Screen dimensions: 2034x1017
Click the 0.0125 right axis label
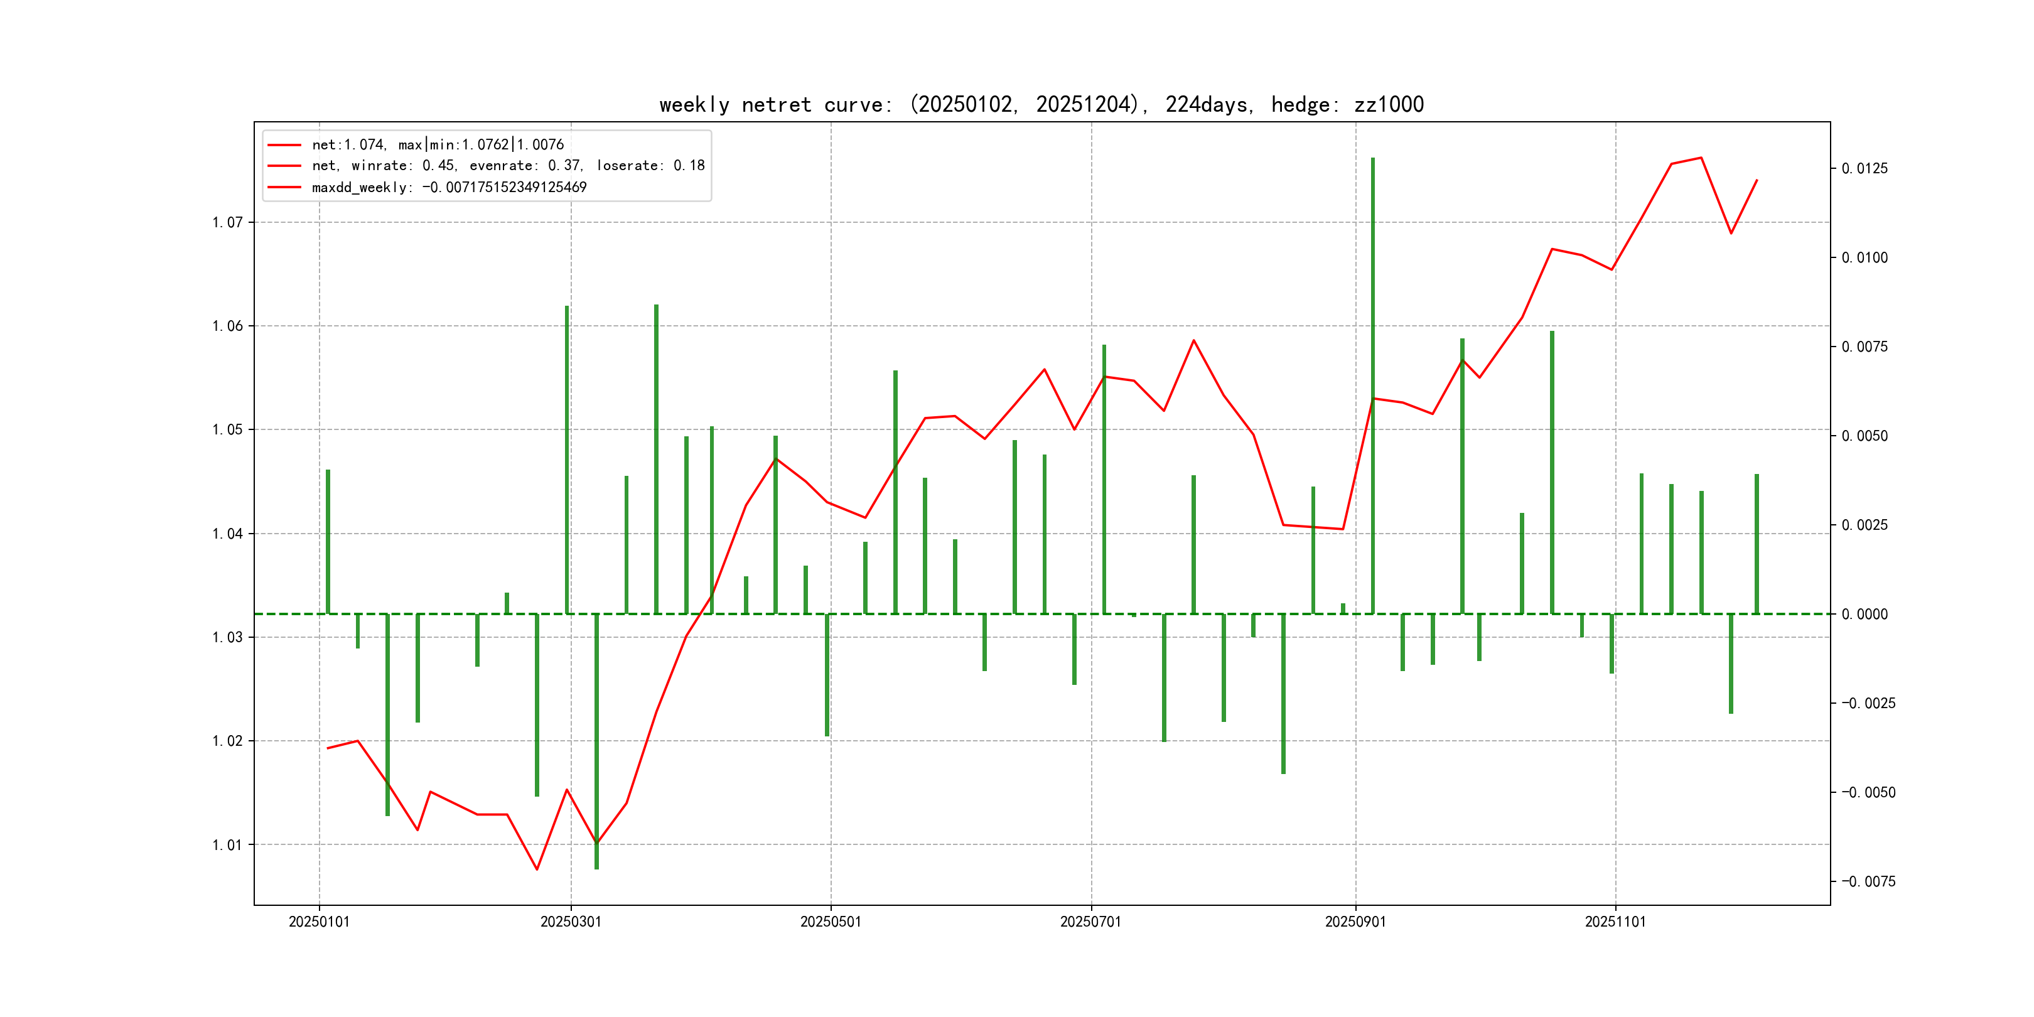tap(1864, 168)
